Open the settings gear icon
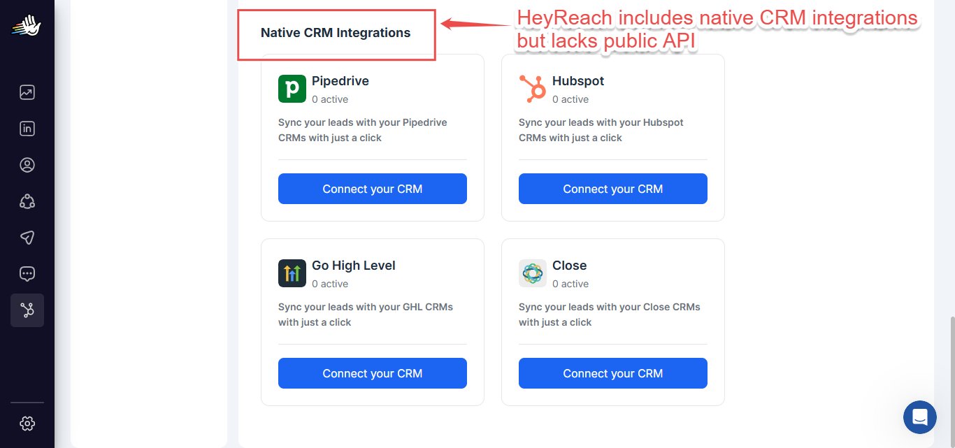The image size is (955, 448). click(27, 424)
